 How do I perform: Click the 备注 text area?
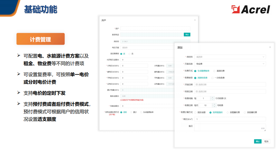[x=230, y=127]
